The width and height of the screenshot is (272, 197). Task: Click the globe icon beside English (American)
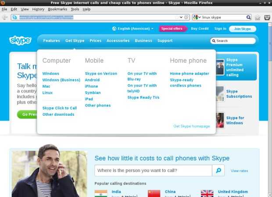pos(114,29)
